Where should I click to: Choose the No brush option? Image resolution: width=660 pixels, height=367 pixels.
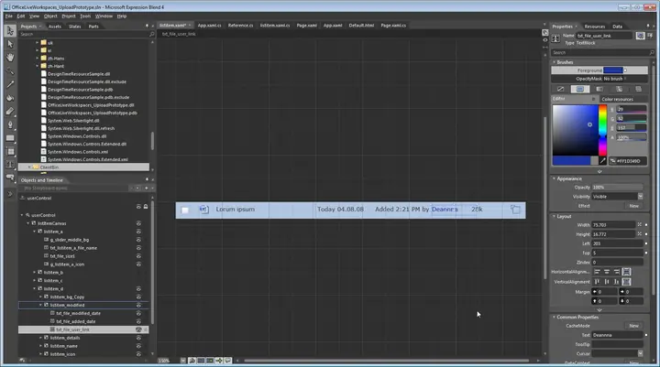point(560,89)
